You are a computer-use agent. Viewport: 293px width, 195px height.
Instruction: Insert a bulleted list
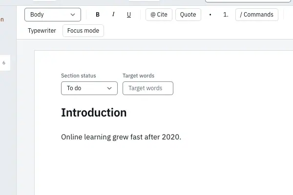(x=210, y=15)
